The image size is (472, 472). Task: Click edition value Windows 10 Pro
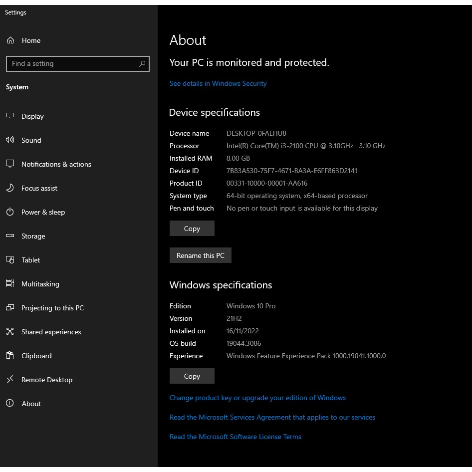coord(251,306)
